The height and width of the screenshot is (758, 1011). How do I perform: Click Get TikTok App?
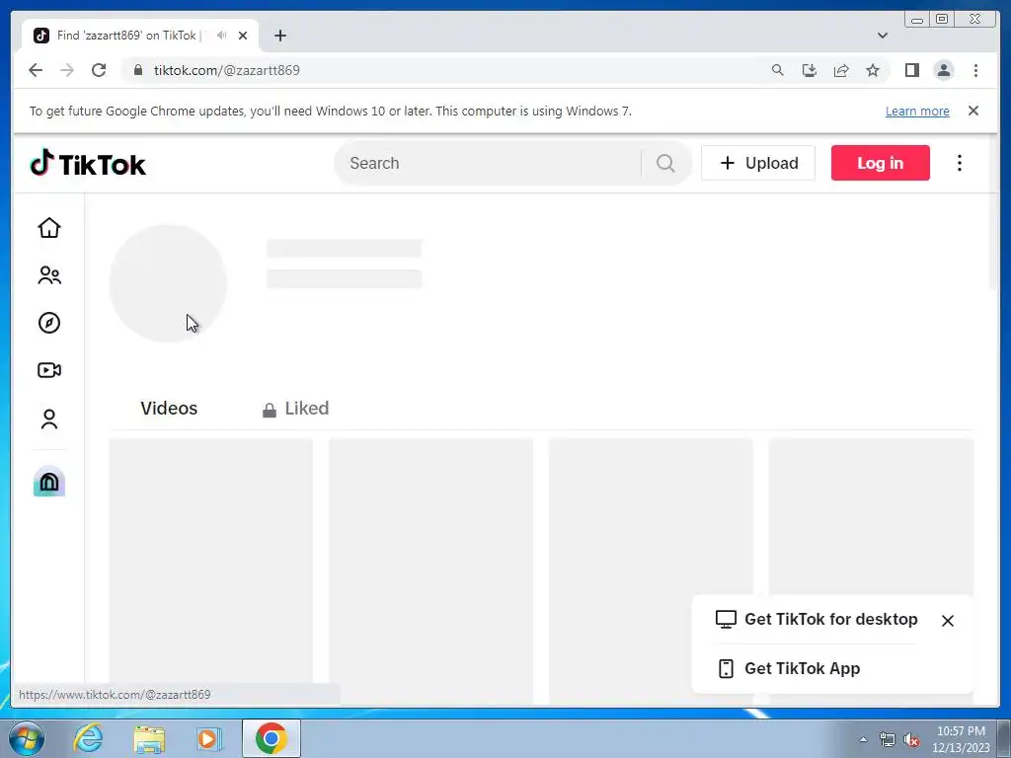point(789,668)
